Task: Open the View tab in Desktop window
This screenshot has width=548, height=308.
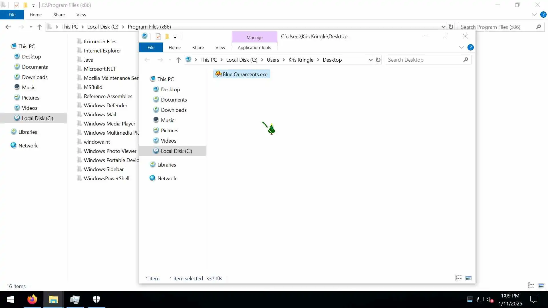Action: click(220, 48)
